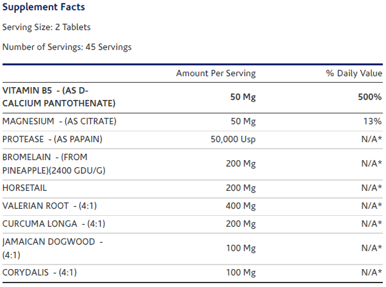Select the Vitamin B5 ingredient row label
This screenshot has height=287, width=386.
tap(59, 97)
